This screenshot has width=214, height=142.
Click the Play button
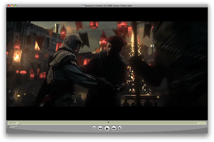tap(107, 129)
